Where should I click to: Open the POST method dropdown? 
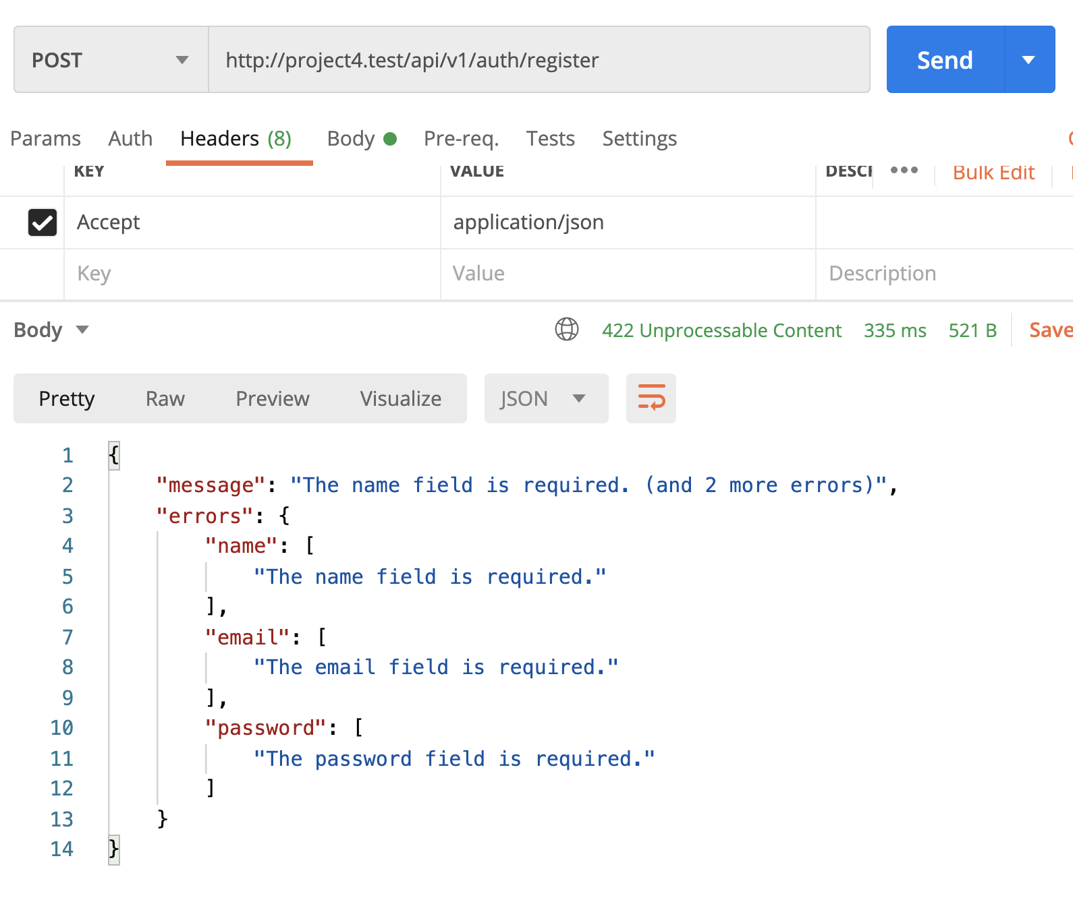(x=111, y=60)
